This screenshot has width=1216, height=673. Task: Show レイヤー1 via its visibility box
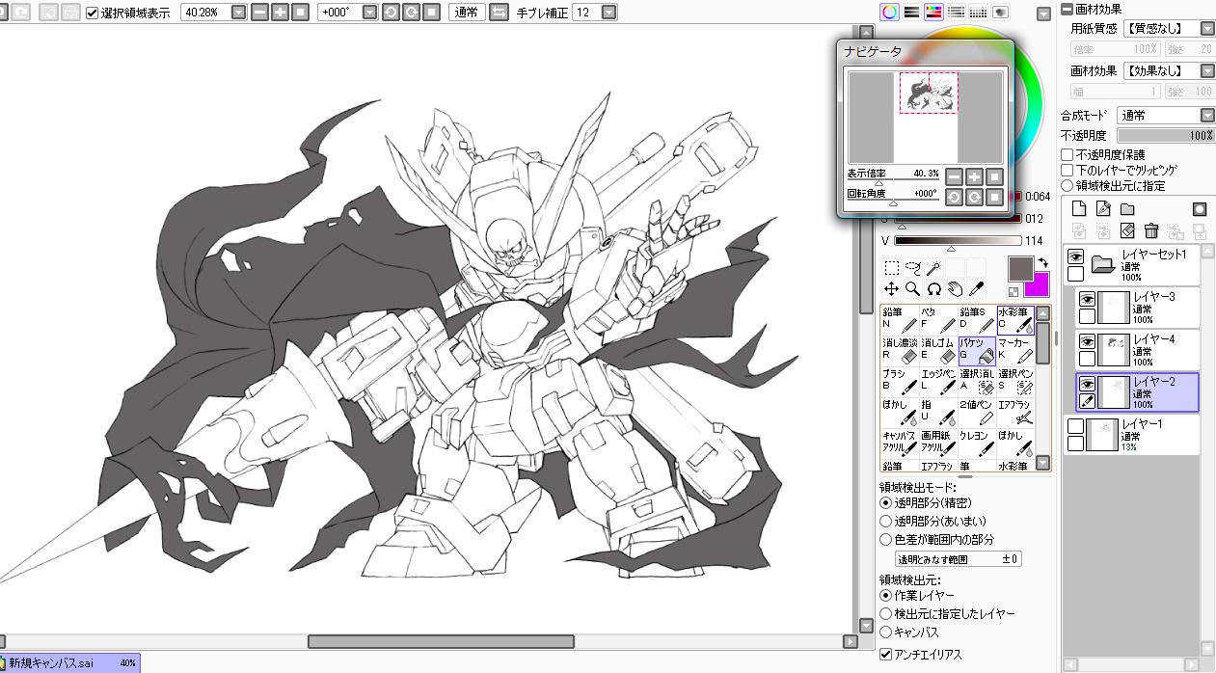pos(1075,426)
